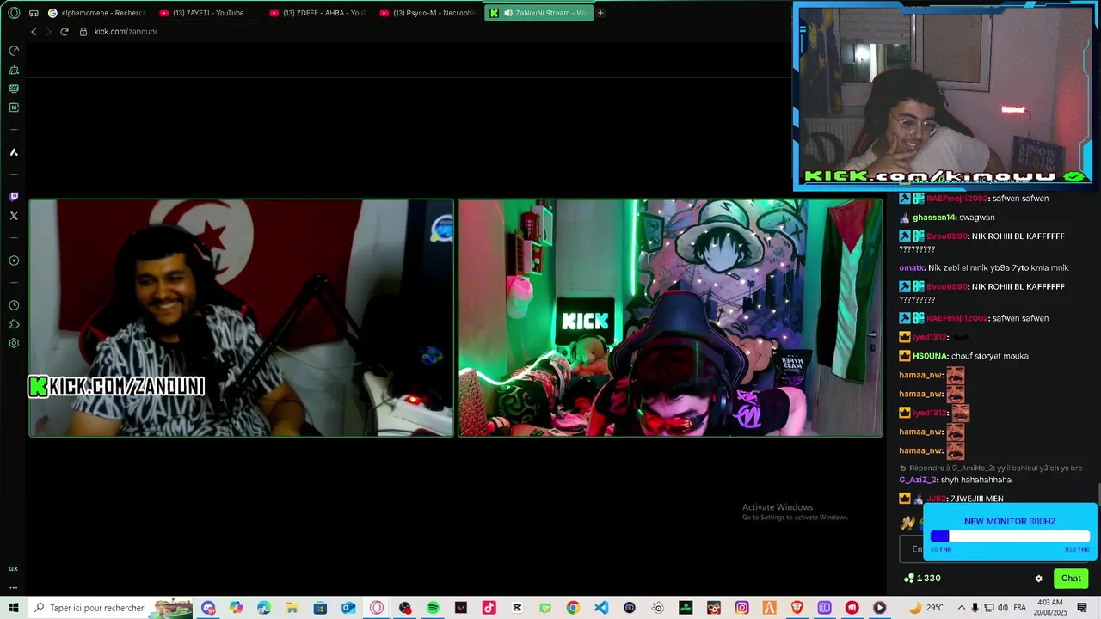Screen dimensions: 1101x619
Task: Go back to the previous page
Action: click(x=34, y=32)
